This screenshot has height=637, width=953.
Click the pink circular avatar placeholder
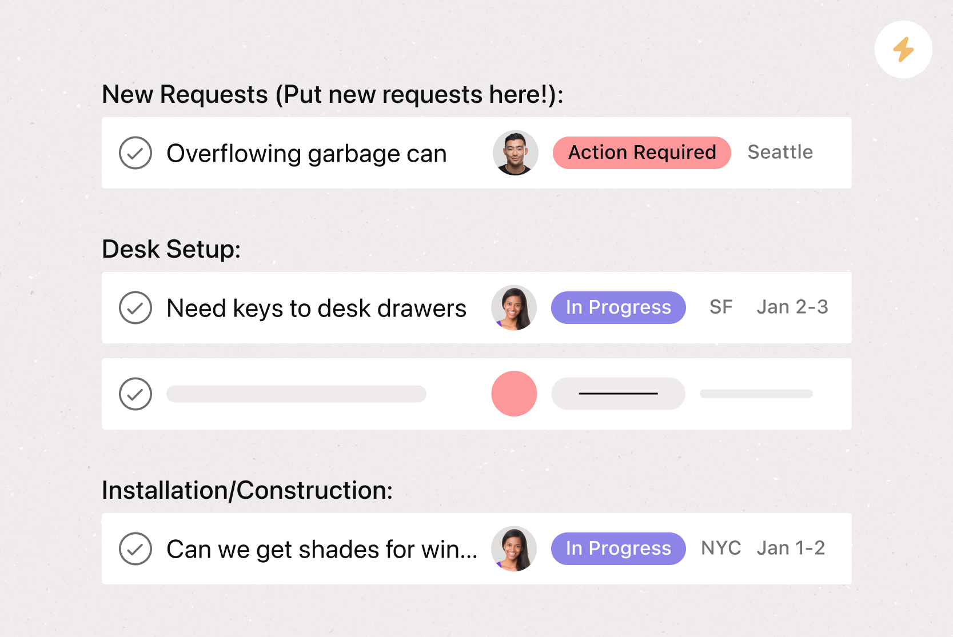click(x=513, y=394)
